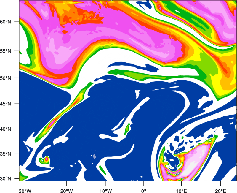237x193 pixels.
Task: Click the 10°E longitude label
Action: click(181, 191)
